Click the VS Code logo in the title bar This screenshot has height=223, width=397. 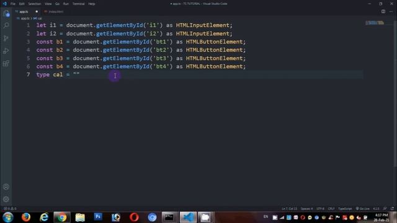tap(4, 4)
